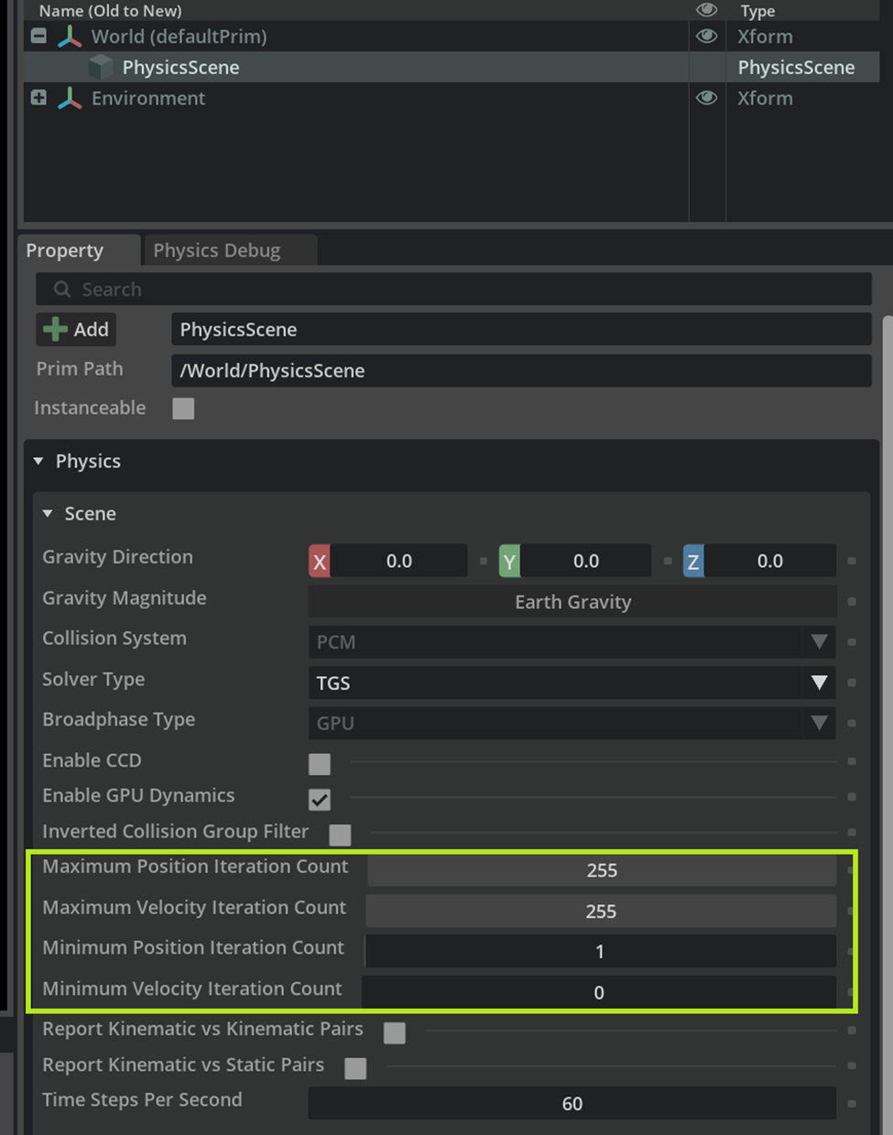The width and height of the screenshot is (893, 1135).
Task: Click the PhysicsScene type cell
Action: tap(796, 67)
